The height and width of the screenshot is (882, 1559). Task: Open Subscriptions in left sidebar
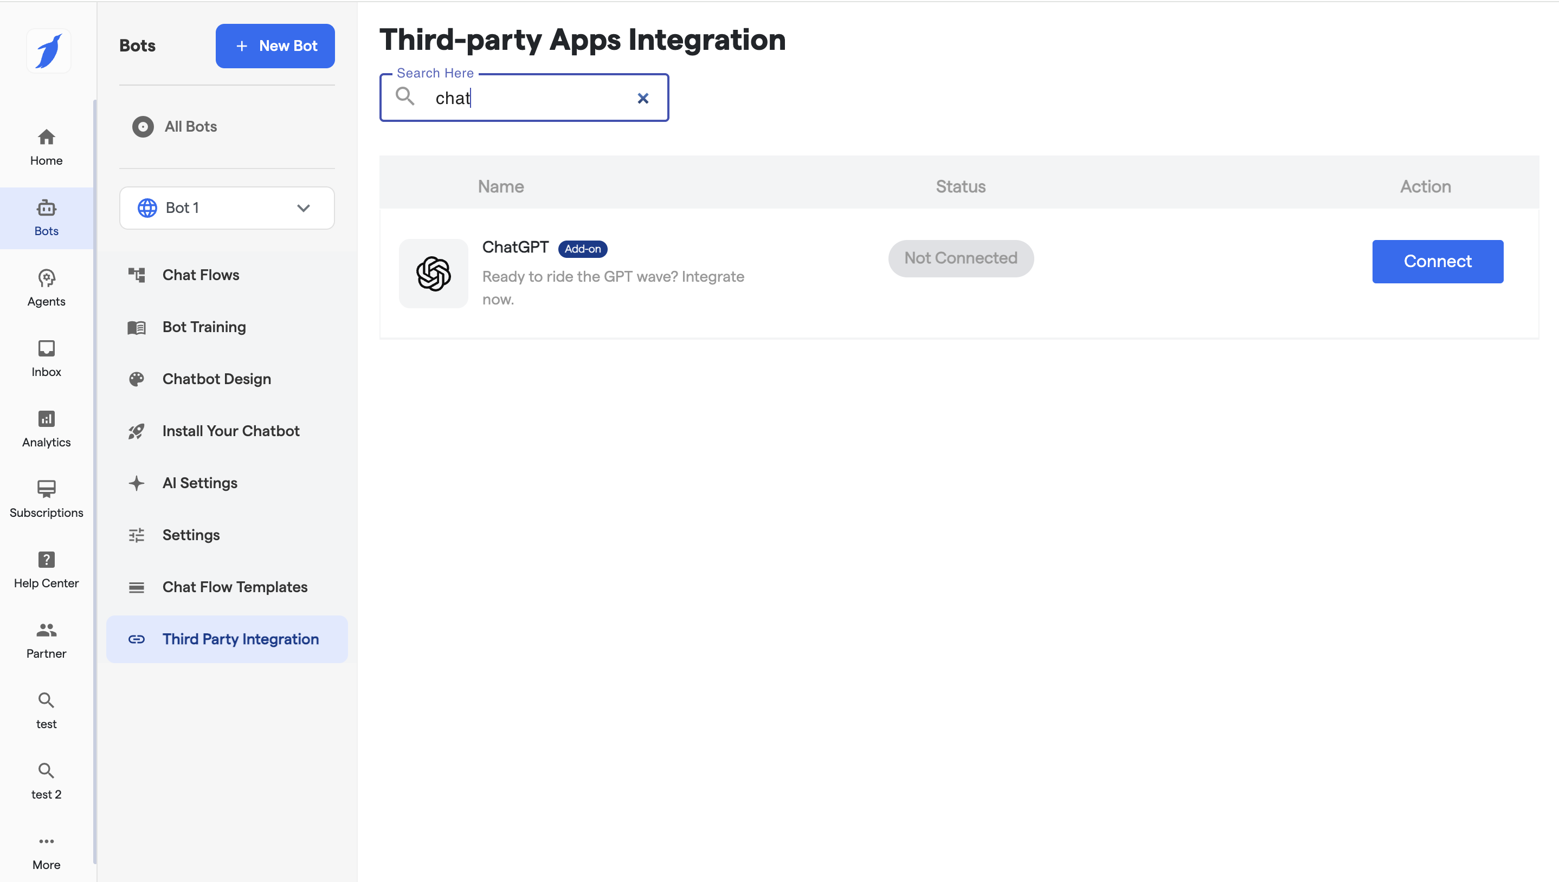coord(46,498)
